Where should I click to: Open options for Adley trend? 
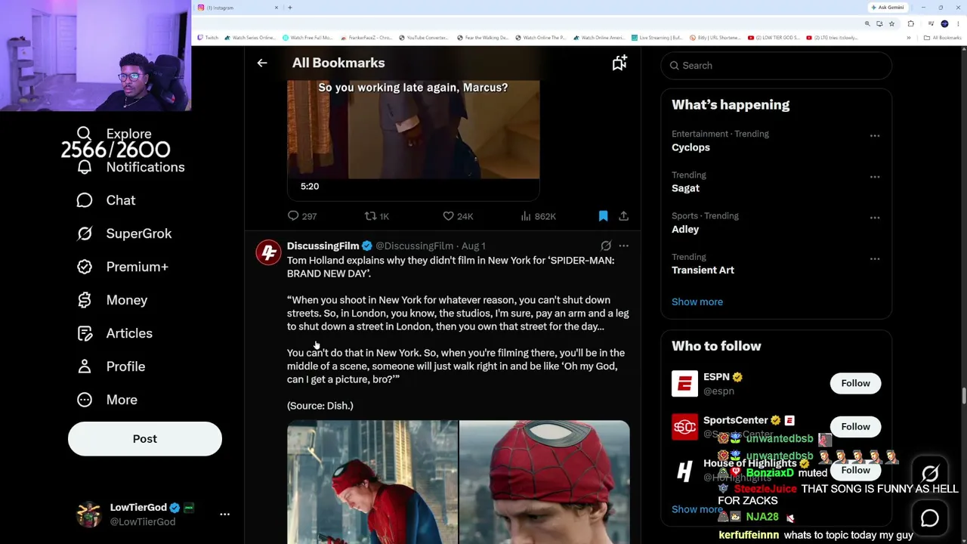pyautogui.click(x=875, y=218)
